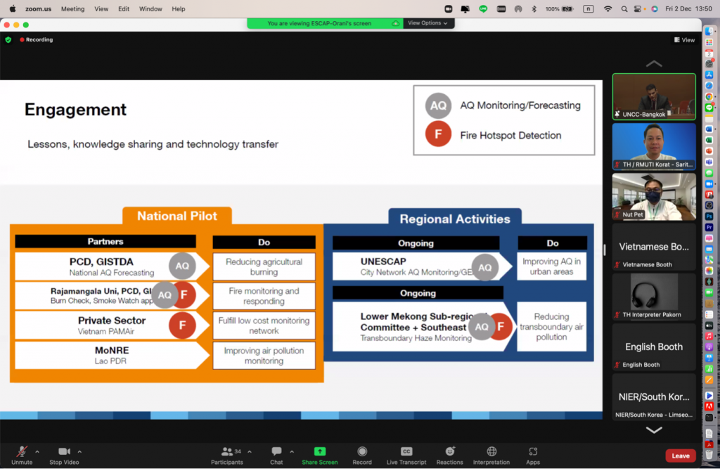This screenshot has width=720, height=471.
Task: Open the Chat panel
Action: 276,452
